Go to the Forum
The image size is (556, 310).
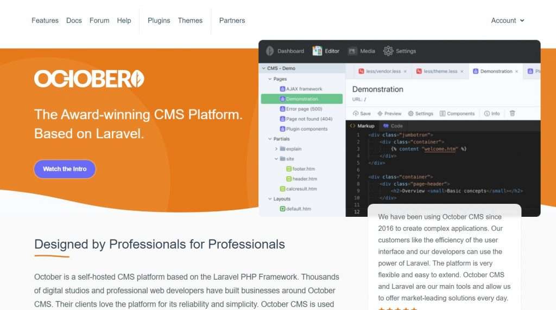[99, 21]
